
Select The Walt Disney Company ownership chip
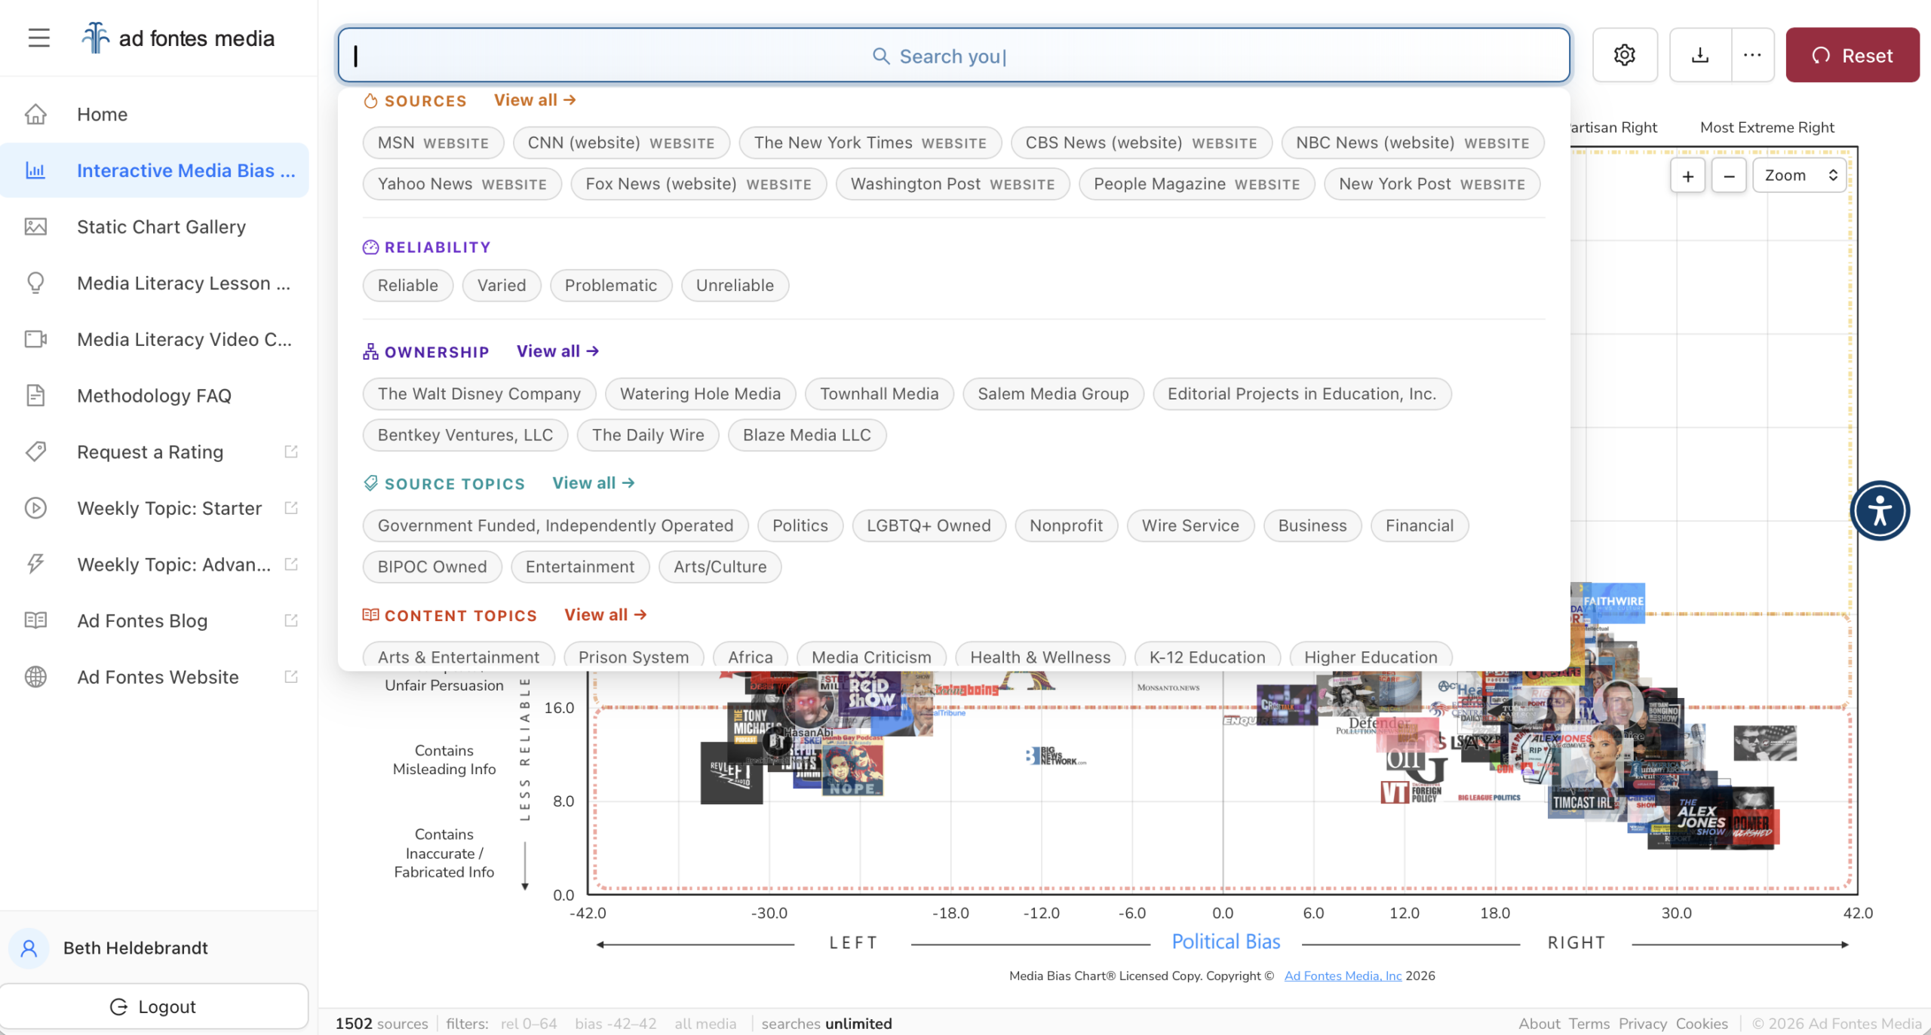[x=479, y=393]
